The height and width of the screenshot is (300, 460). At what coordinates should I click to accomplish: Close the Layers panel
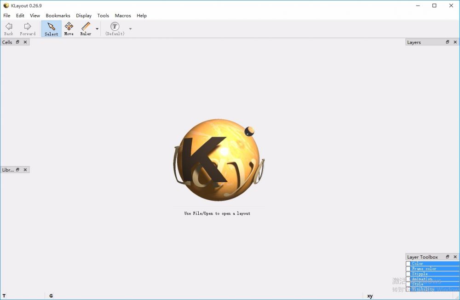[455, 42]
